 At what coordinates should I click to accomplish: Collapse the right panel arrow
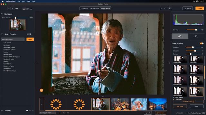coord(170,63)
